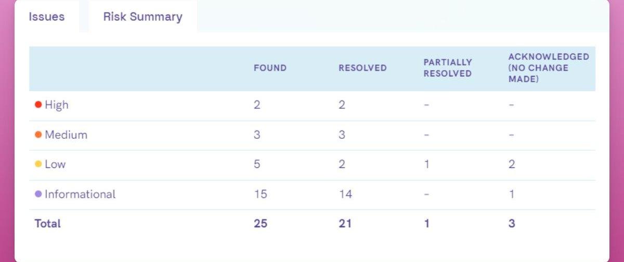This screenshot has height=262, width=624.
Task: Click Informational resolved count 14
Action: pyautogui.click(x=345, y=194)
